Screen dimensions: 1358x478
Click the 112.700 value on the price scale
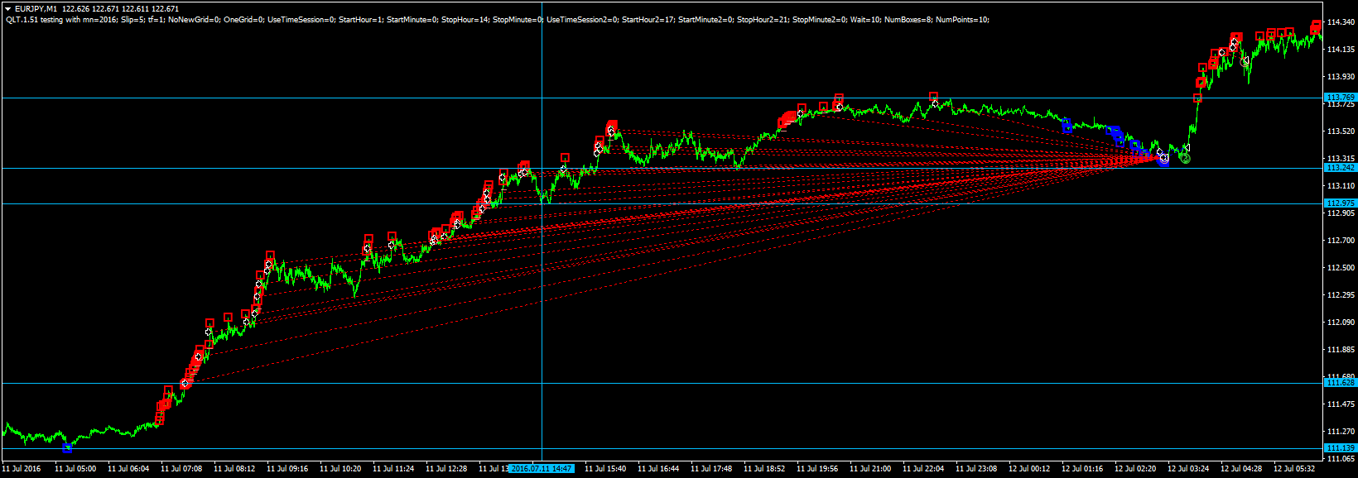tap(1341, 241)
